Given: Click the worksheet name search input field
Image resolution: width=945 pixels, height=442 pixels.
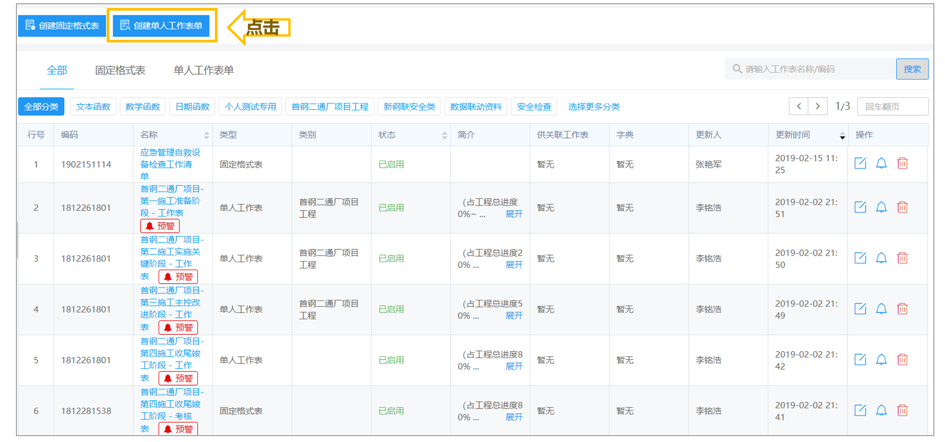Looking at the screenshot, I should click(811, 69).
